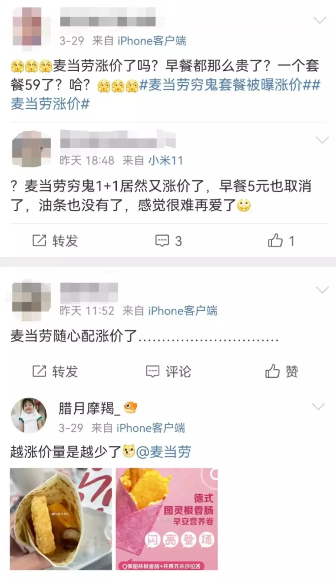Open the 腊月摩羯_ profile name
Viewport: 336px width, 579px height.
pyautogui.click(x=89, y=408)
